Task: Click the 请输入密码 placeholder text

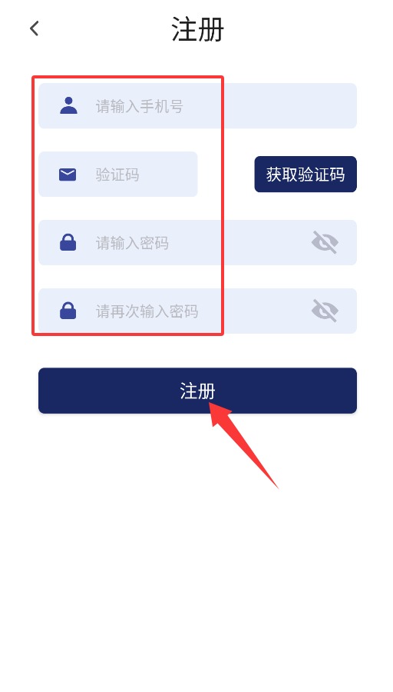Action: click(x=132, y=243)
